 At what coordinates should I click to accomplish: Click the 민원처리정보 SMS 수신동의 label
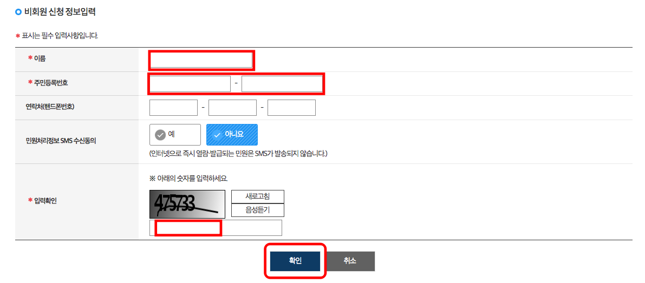click(61, 141)
